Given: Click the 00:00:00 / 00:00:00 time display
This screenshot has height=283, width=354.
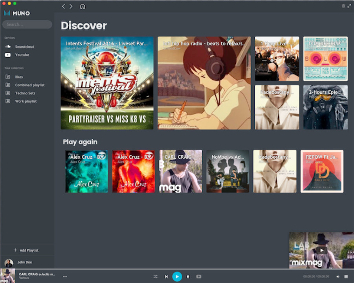Looking at the screenshot, I should (x=316, y=276).
